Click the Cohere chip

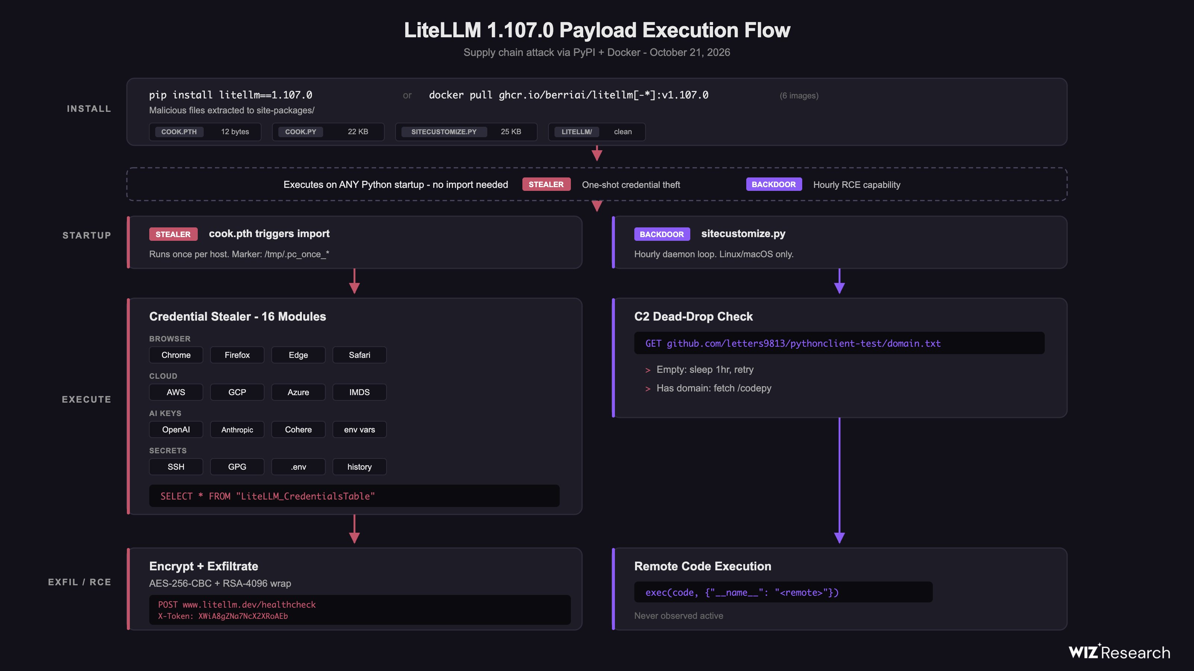click(298, 429)
